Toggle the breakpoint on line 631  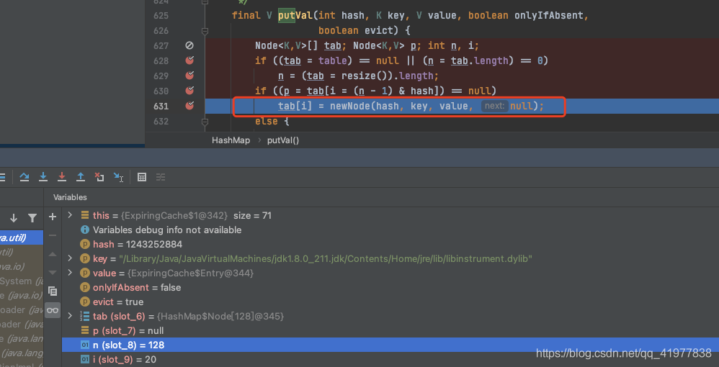click(x=189, y=106)
